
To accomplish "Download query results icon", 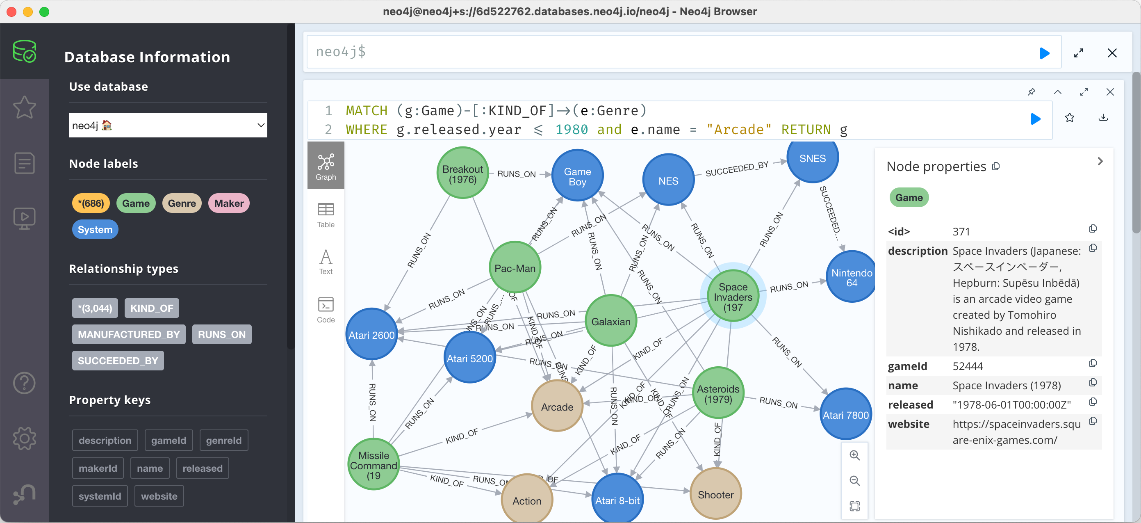I will [x=1103, y=119].
